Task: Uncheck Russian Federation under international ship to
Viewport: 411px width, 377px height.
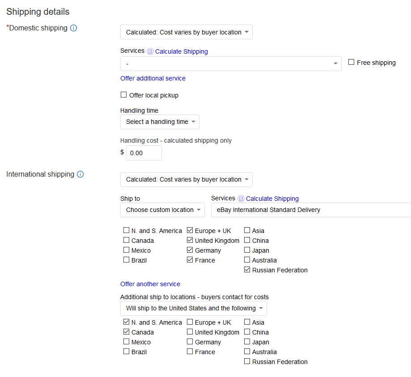Action: click(247, 270)
